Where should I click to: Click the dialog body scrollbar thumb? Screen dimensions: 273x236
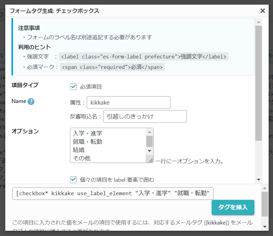tap(258, 83)
